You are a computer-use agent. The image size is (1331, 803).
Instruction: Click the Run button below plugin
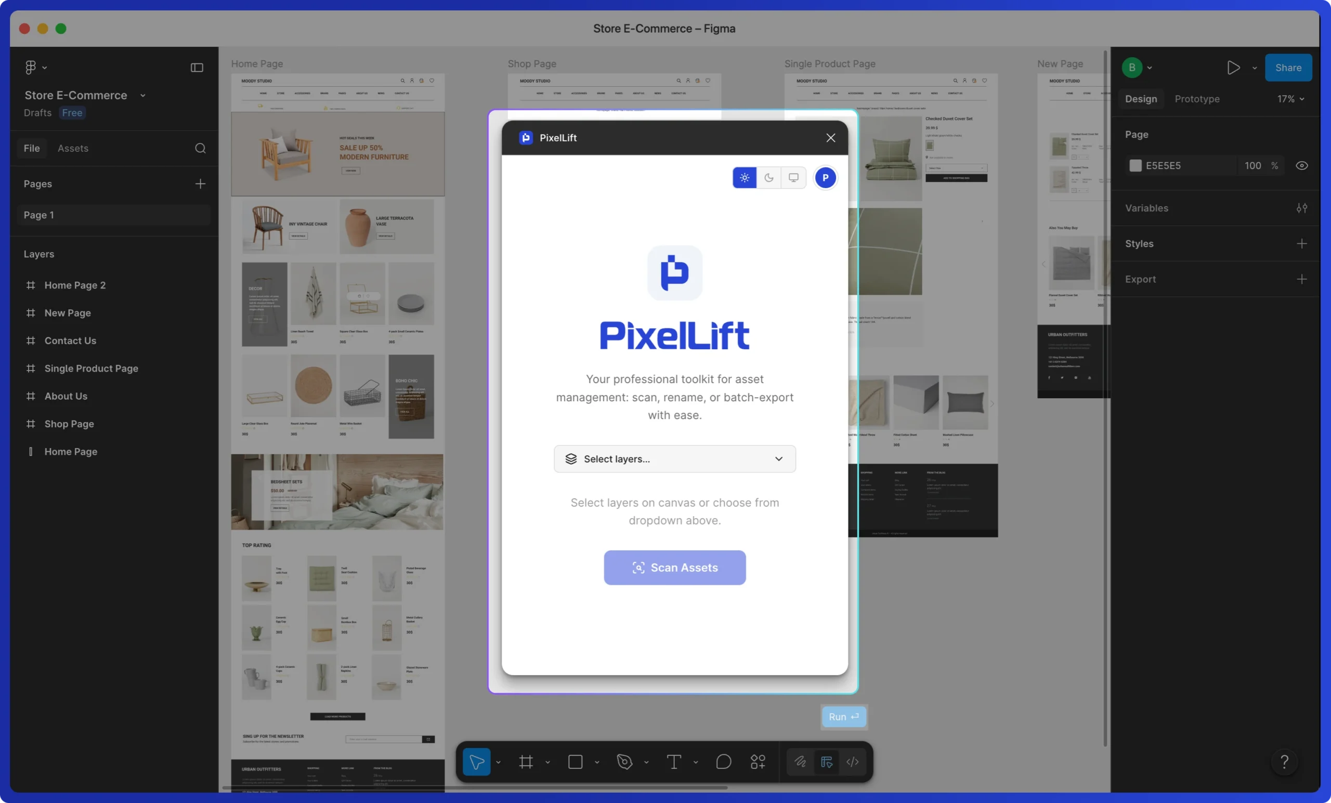tap(844, 717)
